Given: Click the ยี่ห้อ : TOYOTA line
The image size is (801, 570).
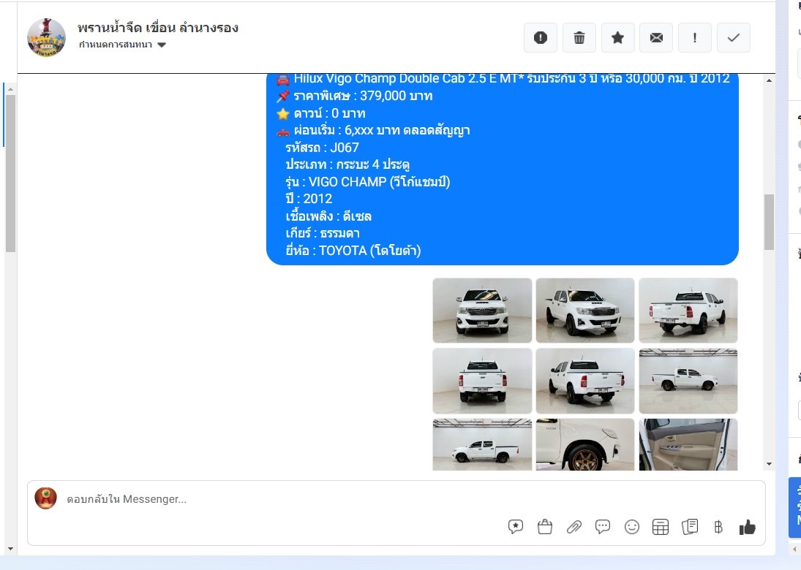Looking at the screenshot, I should 353,251.
